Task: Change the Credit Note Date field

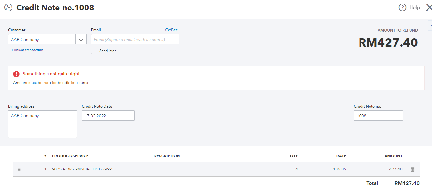Action: [x=108, y=116]
